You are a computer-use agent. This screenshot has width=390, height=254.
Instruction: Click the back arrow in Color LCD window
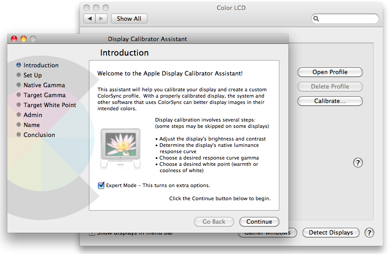coord(89,19)
